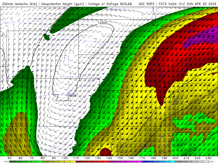Click the '190' value on the isotach scale
This screenshot has width=218, height=163.
click(164, 158)
